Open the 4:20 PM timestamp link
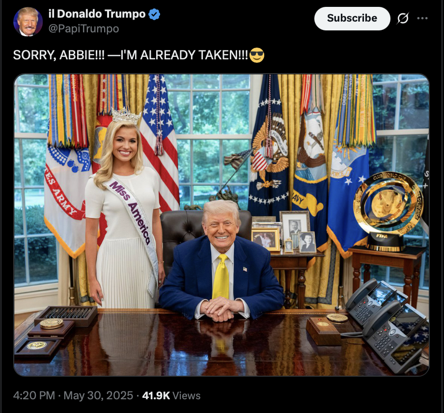The width and height of the screenshot is (444, 413). coord(34,395)
